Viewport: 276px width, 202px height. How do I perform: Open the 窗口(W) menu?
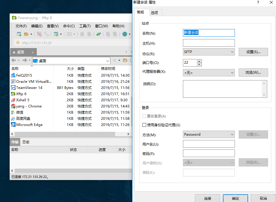coord(101,26)
